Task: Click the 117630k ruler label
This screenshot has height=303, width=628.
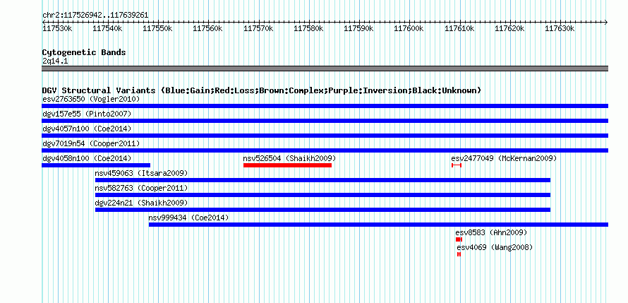Action: coord(560,28)
